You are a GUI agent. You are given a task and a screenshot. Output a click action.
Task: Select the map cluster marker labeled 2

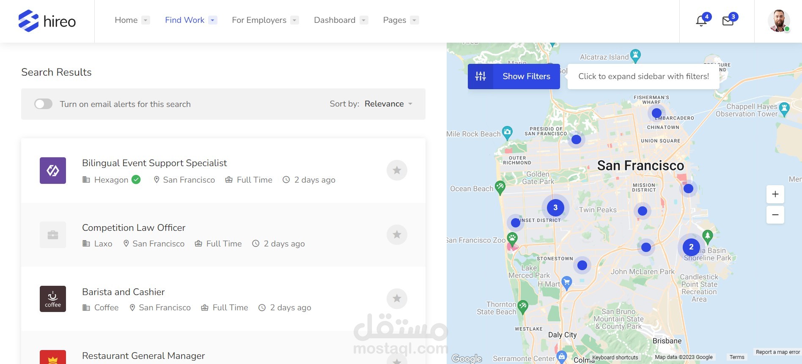click(x=691, y=247)
